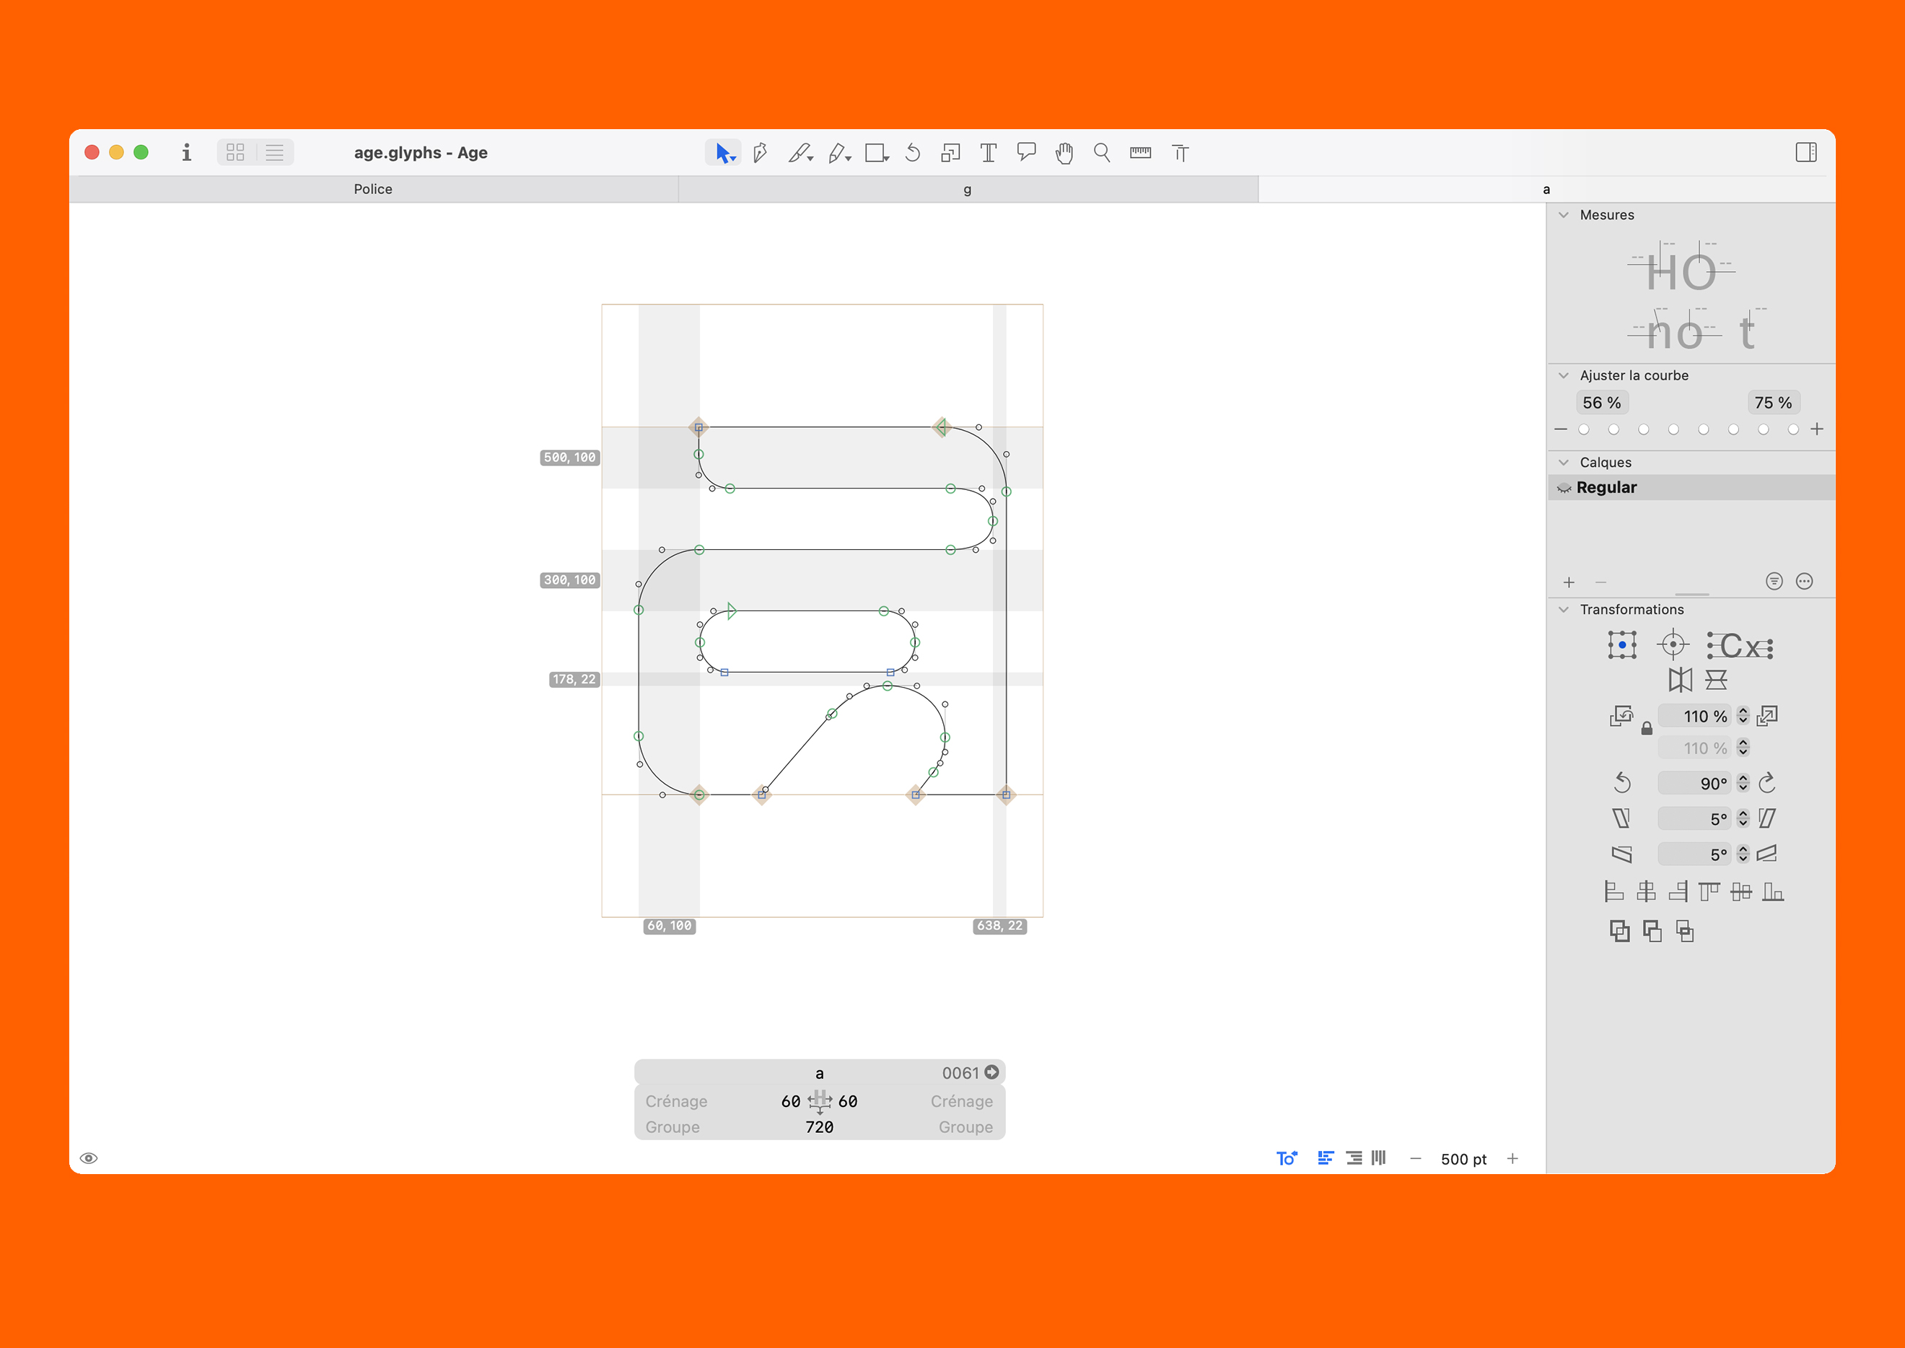Click the union paths boolean icon

pos(1619,932)
